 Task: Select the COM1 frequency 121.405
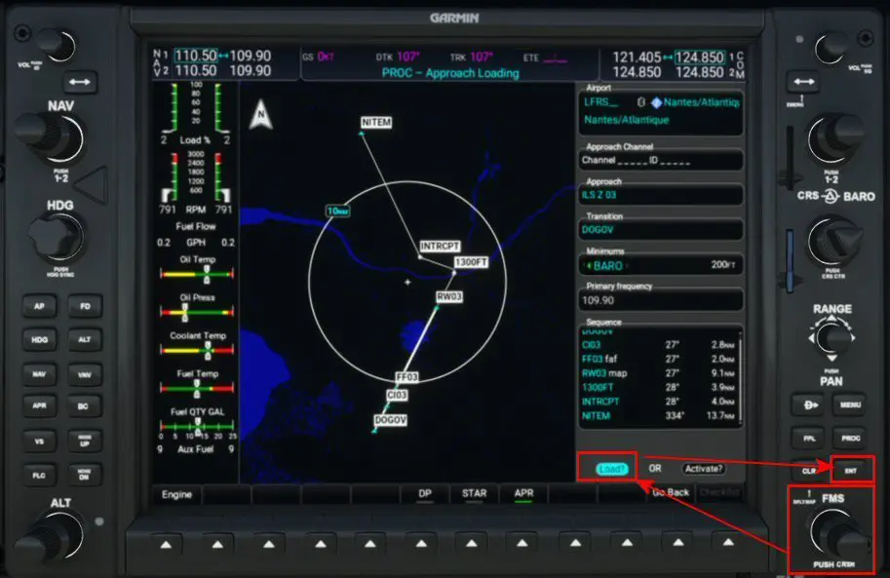637,58
